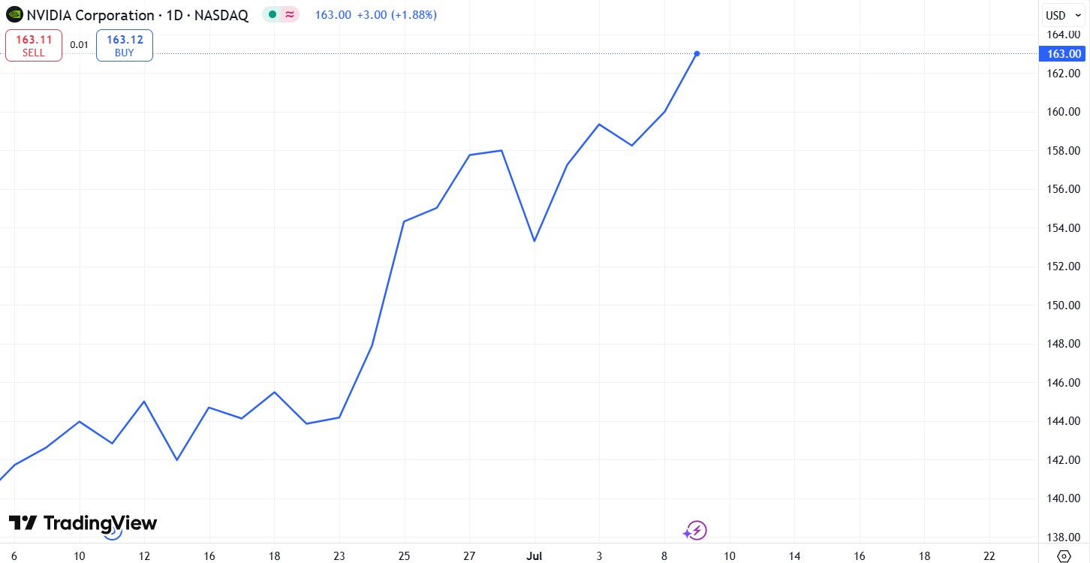Click the purple lightning event icon
The height and width of the screenshot is (563, 1090).
pyautogui.click(x=696, y=531)
